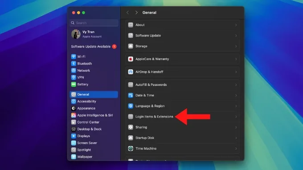Click the VPN sidebar icon
This screenshot has height=170, width=303.
pyautogui.click(x=74, y=77)
